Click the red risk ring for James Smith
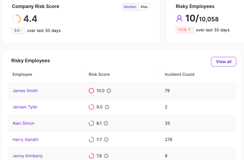 point(91,91)
